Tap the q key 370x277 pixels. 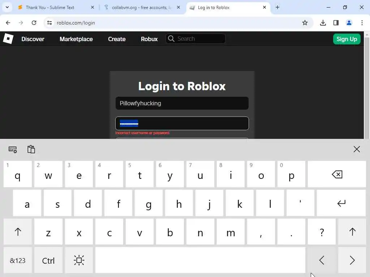[18, 174]
